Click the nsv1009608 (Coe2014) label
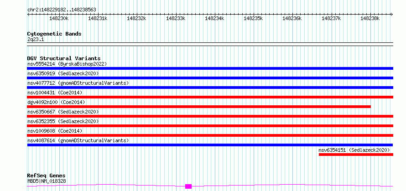This screenshot has height=191, width=406. point(55,131)
